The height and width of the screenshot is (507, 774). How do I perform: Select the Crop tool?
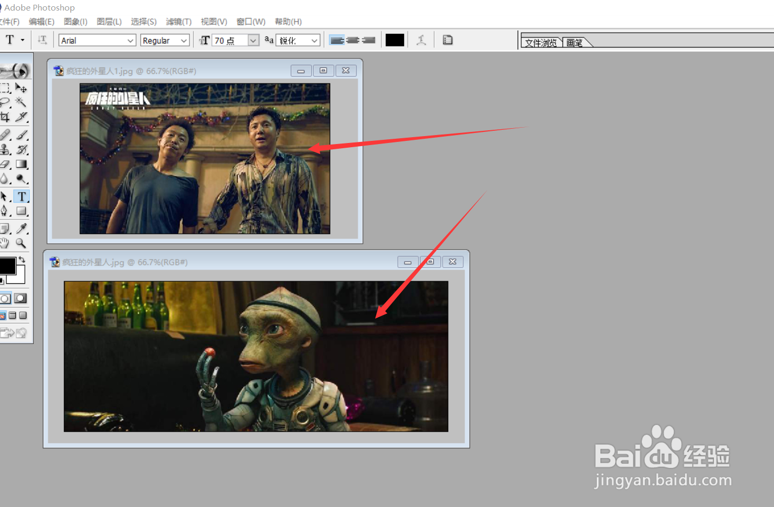coord(5,117)
